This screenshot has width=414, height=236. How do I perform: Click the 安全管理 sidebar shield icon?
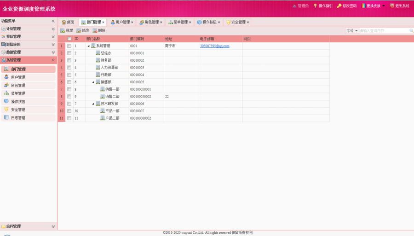coord(6,109)
